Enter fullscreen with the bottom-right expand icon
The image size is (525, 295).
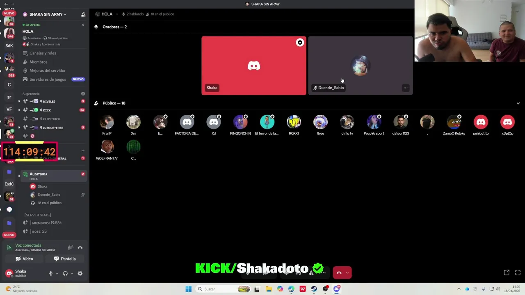pyautogui.click(x=518, y=272)
